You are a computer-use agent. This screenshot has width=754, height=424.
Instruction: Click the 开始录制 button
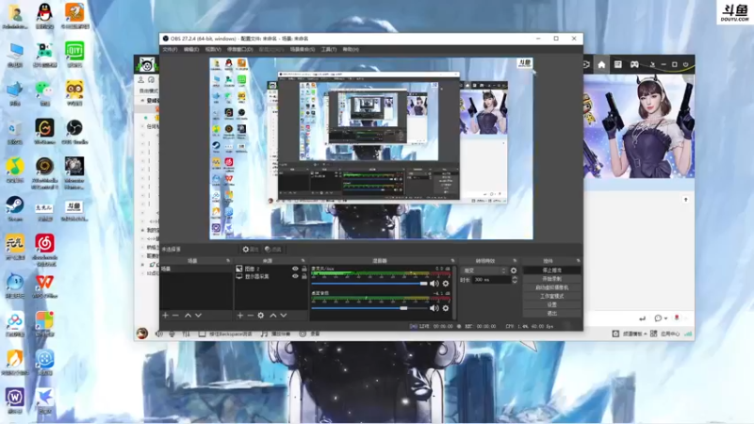pos(552,279)
